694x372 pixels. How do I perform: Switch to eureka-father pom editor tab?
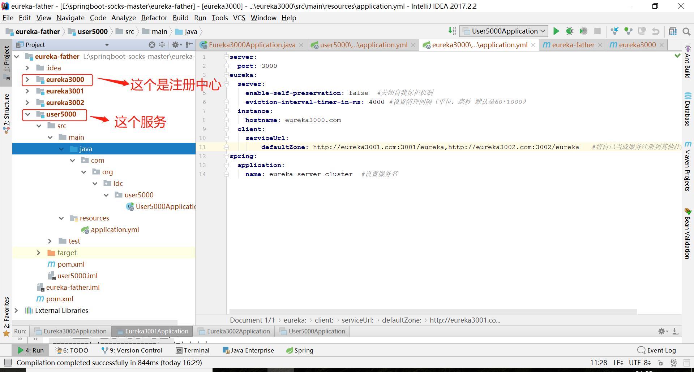coord(573,45)
